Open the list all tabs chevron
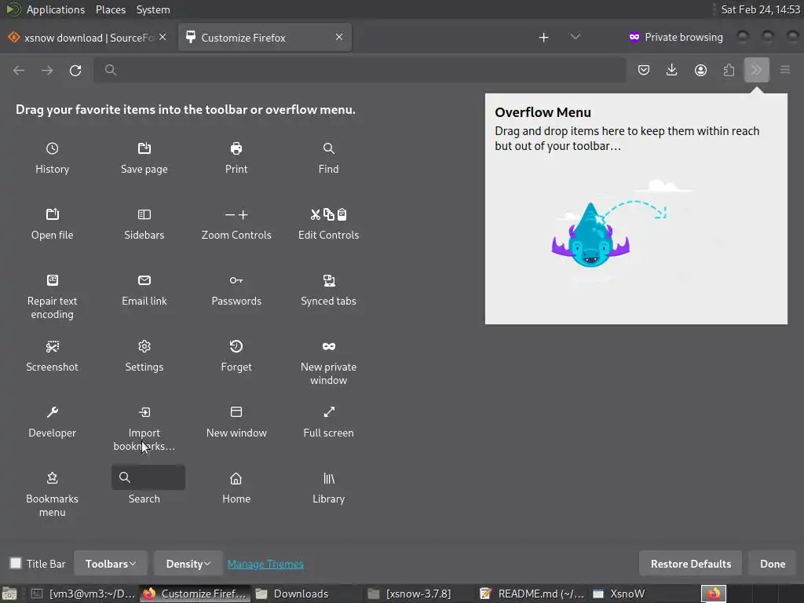 coord(576,37)
